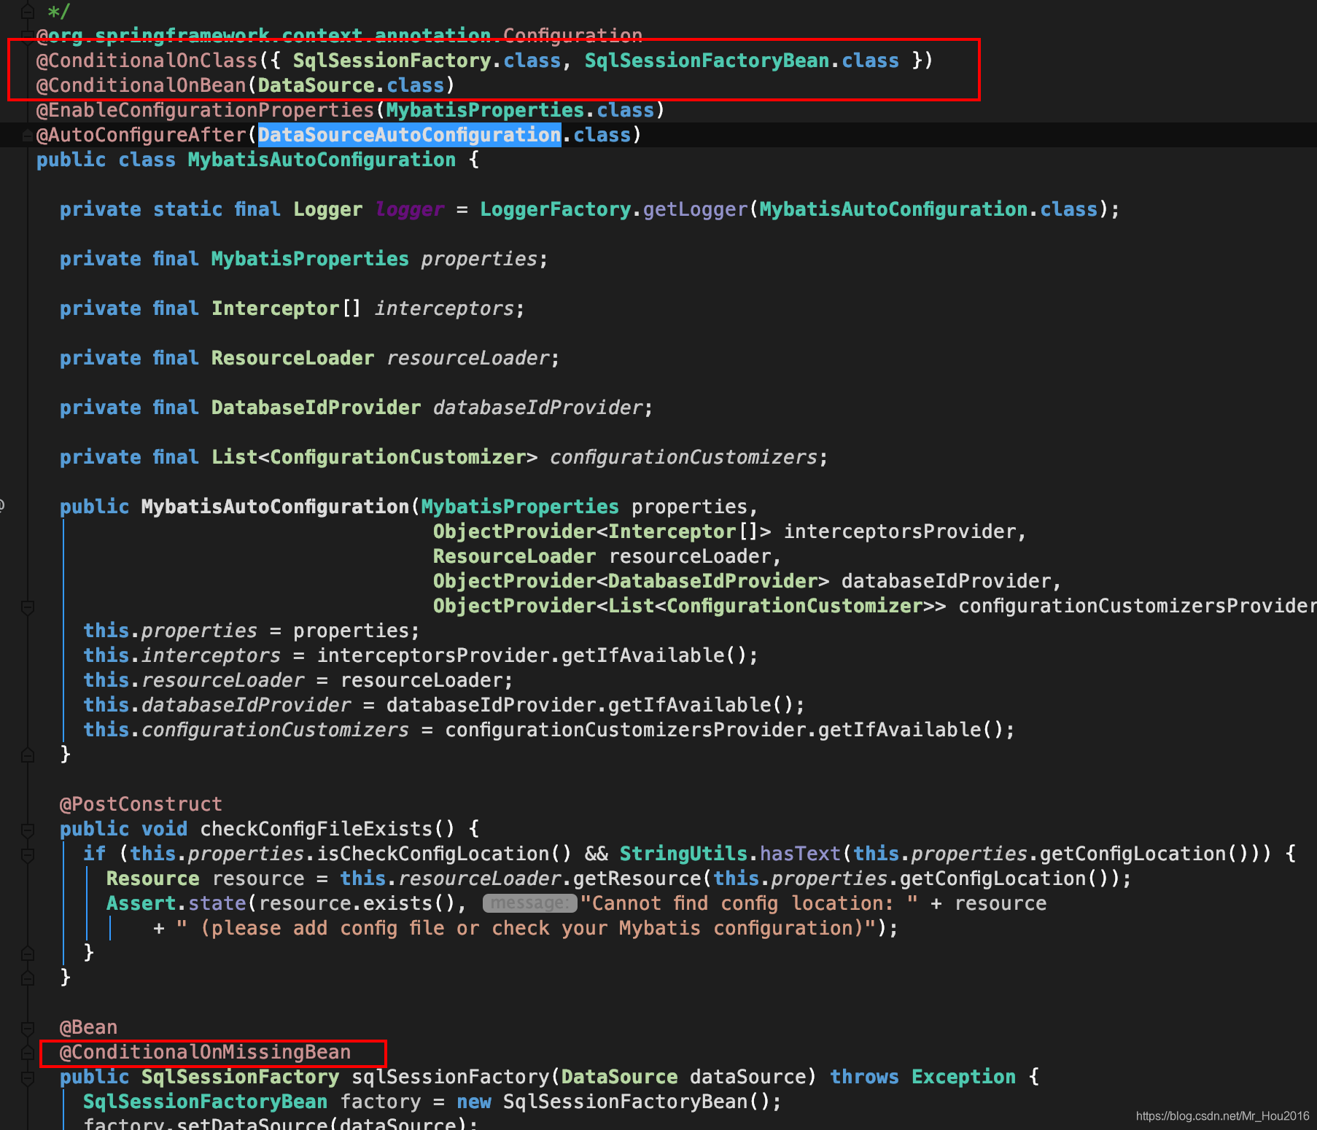Click configurationCustomizersProvider constructor parameter
Image resolution: width=1317 pixels, height=1130 pixels.
[1138, 606]
